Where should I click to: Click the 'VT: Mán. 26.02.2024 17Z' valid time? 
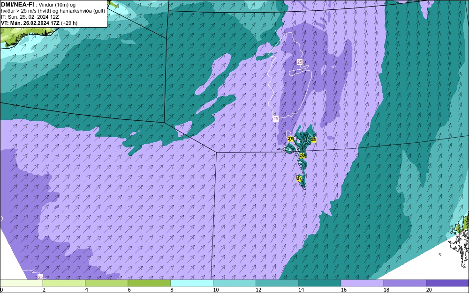[x=30, y=23]
